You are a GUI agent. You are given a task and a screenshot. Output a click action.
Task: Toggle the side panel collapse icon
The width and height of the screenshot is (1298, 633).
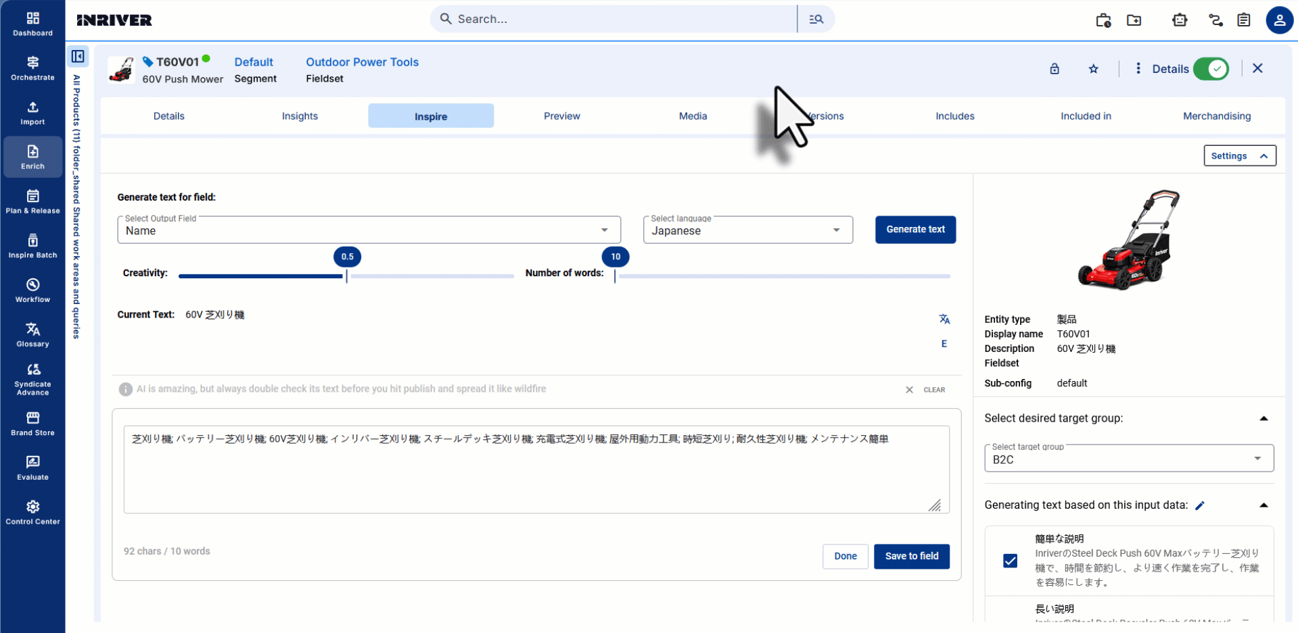[x=78, y=56]
